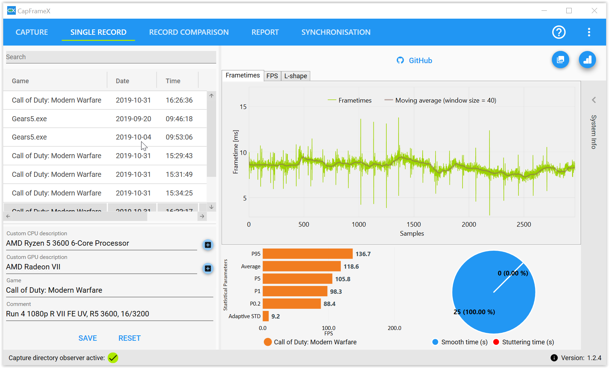Click the vertical scrollbar thumb
This screenshot has height=368, width=609.
pyautogui.click(x=211, y=138)
